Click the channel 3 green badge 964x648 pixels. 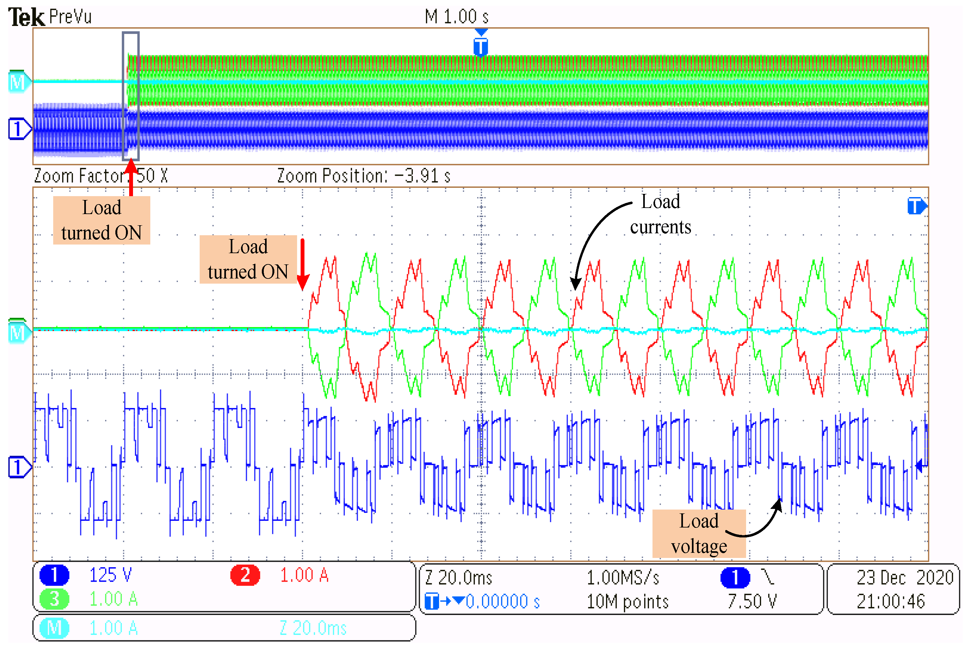point(54,599)
